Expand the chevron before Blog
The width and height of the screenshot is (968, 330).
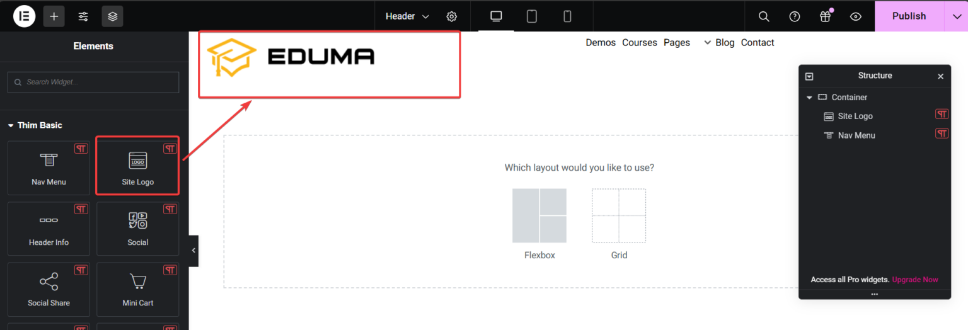[x=707, y=43]
